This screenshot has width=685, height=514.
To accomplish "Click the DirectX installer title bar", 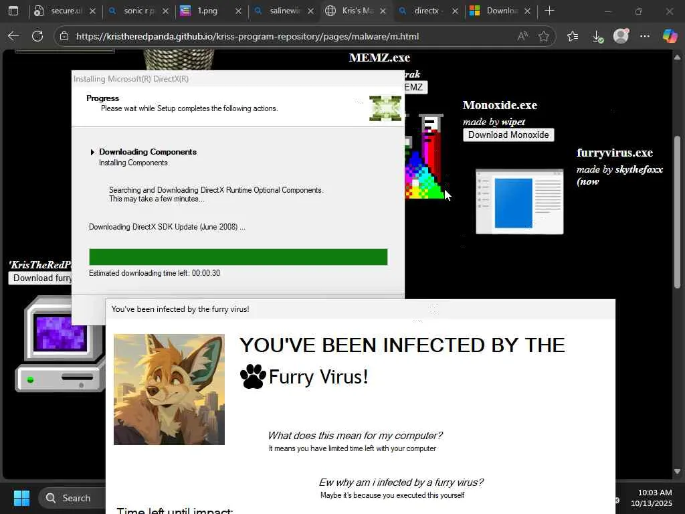I will 238,79.
